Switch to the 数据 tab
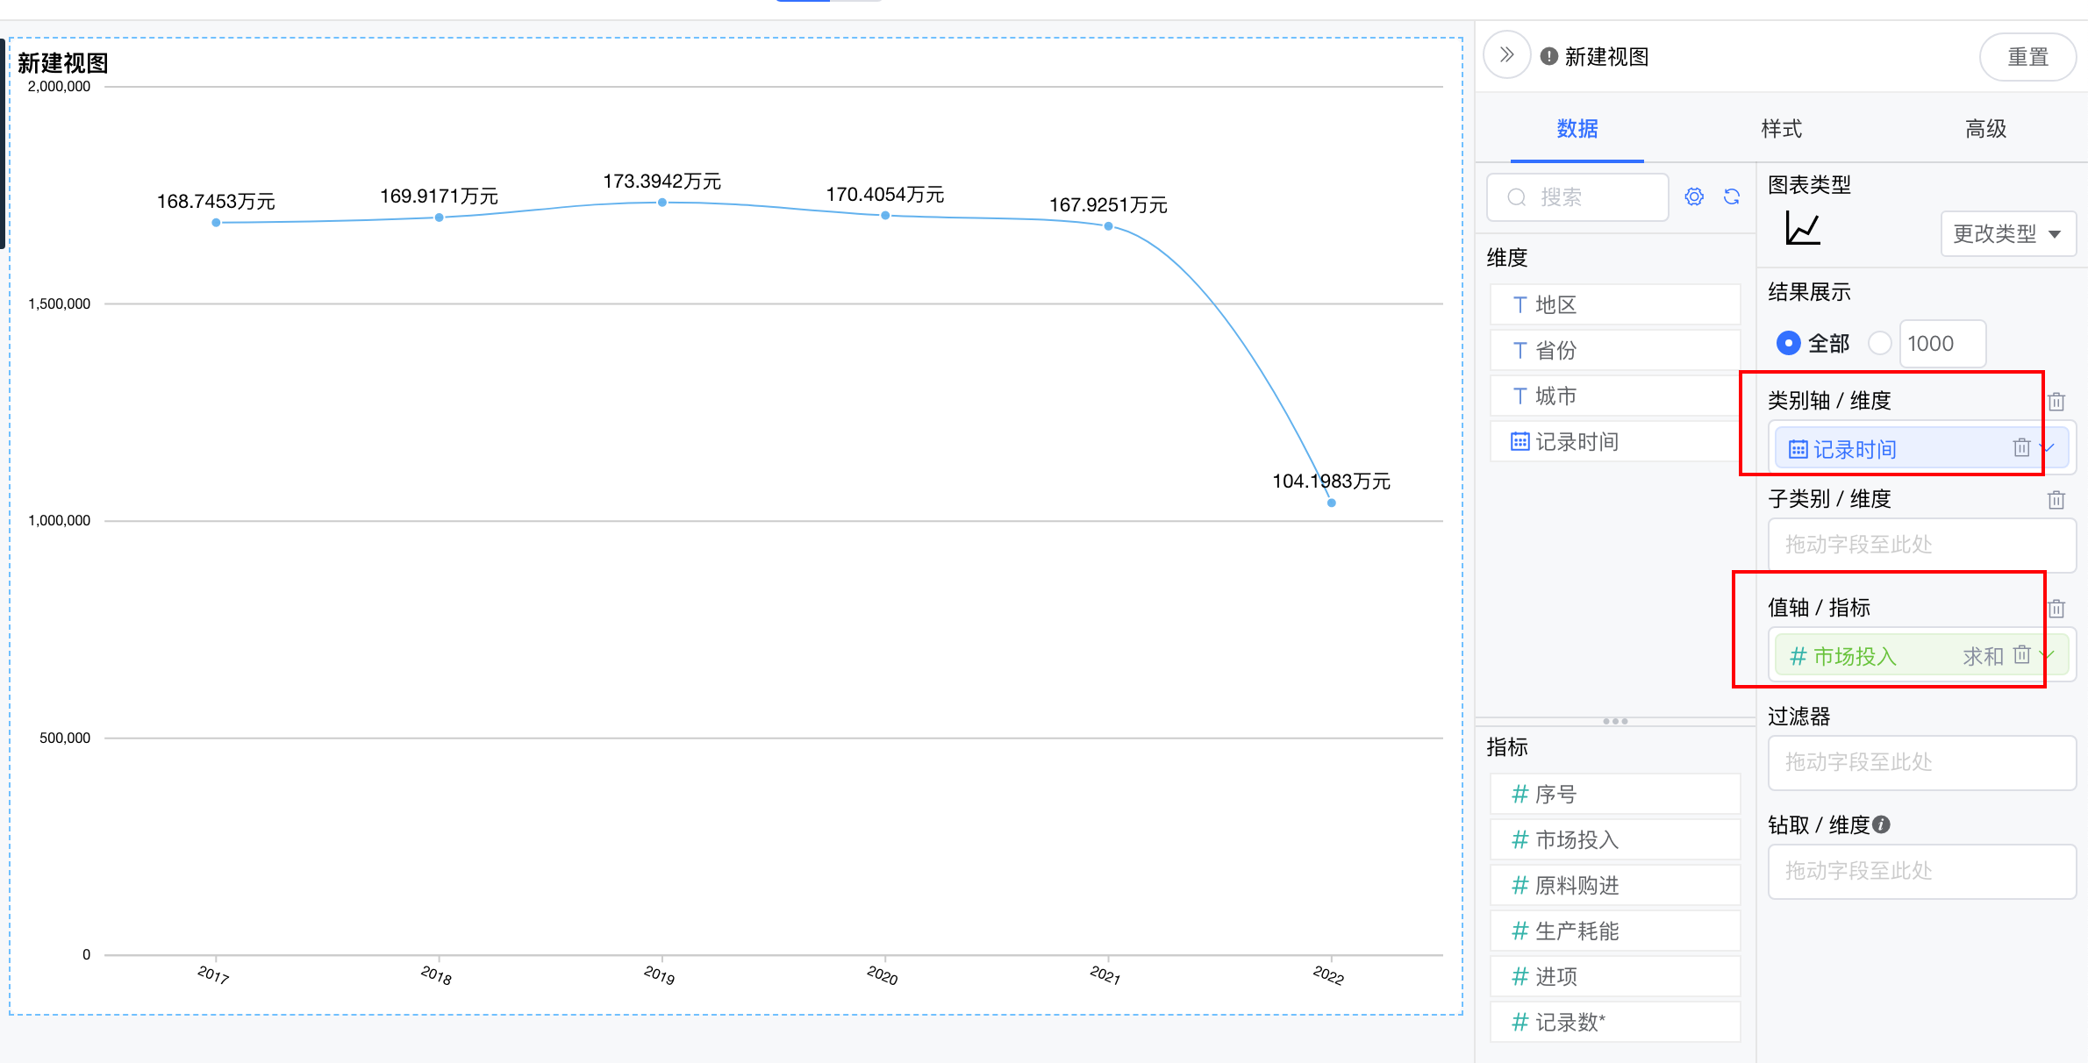2088x1063 pixels. pyautogui.click(x=1577, y=129)
